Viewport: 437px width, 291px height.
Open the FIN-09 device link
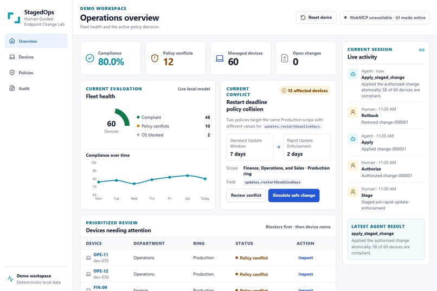pos(100,287)
